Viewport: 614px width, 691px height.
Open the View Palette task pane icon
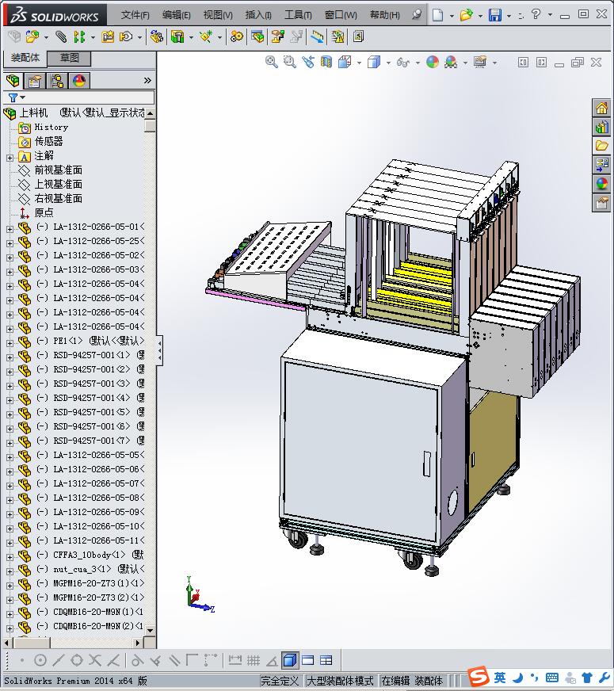point(601,165)
